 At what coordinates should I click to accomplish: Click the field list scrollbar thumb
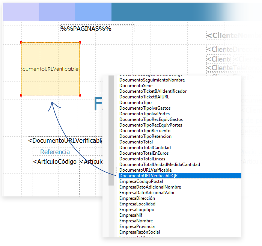[x=111, y=131]
